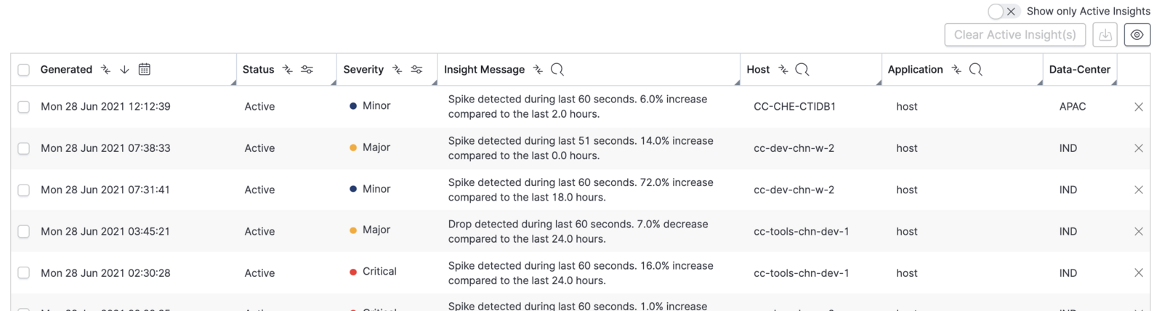The width and height of the screenshot is (1162, 311).
Task: Click the download insights icon button
Action: click(1105, 35)
